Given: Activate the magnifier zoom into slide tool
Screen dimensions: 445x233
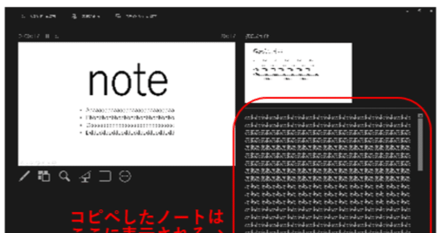Looking at the screenshot, I should click(65, 176).
